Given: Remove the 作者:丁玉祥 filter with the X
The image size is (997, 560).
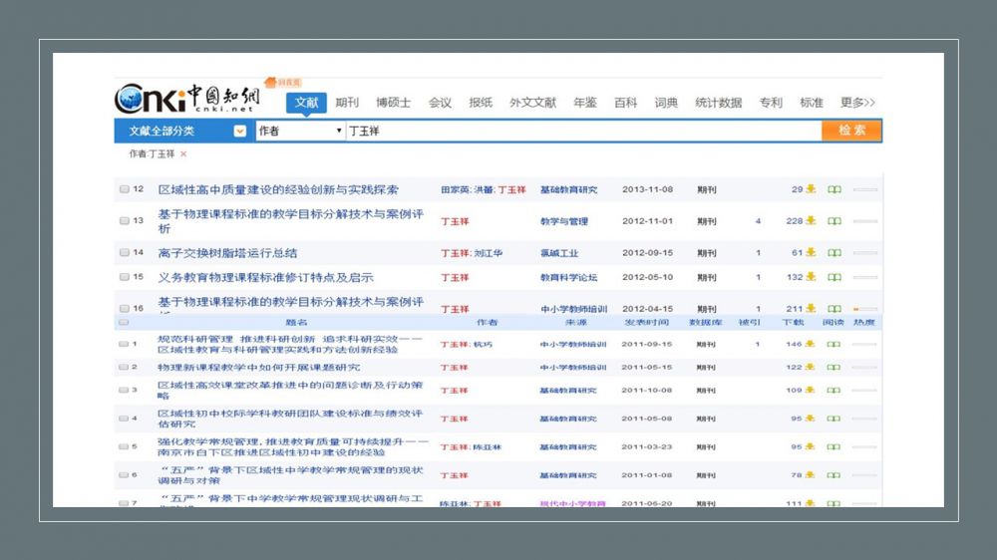Looking at the screenshot, I should [x=183, y=154].
